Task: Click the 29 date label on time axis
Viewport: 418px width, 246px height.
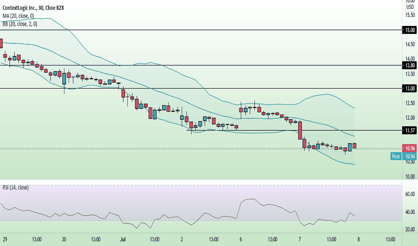Action: [5, 239]
